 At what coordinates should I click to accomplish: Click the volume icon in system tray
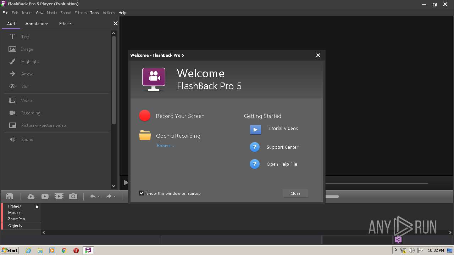(411, 250)
